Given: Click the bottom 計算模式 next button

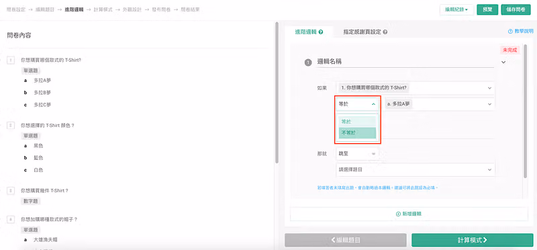Looking at the screenshot, I should click(x=473, y=240).
